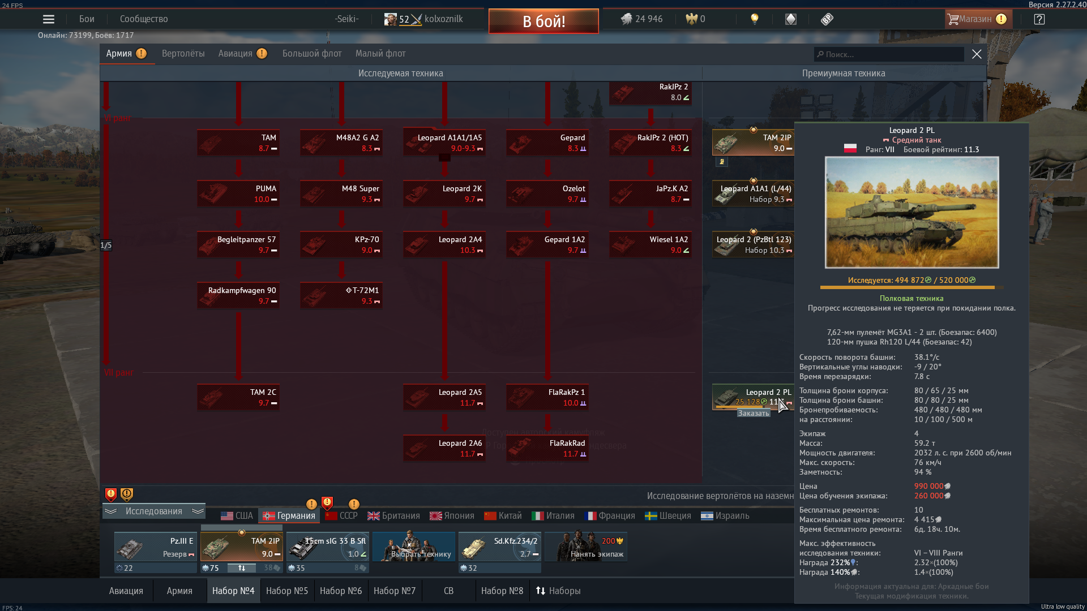Switch to the Большой флот tab
This screenshot has height=611, width=1087.
(x=312, y=54)
